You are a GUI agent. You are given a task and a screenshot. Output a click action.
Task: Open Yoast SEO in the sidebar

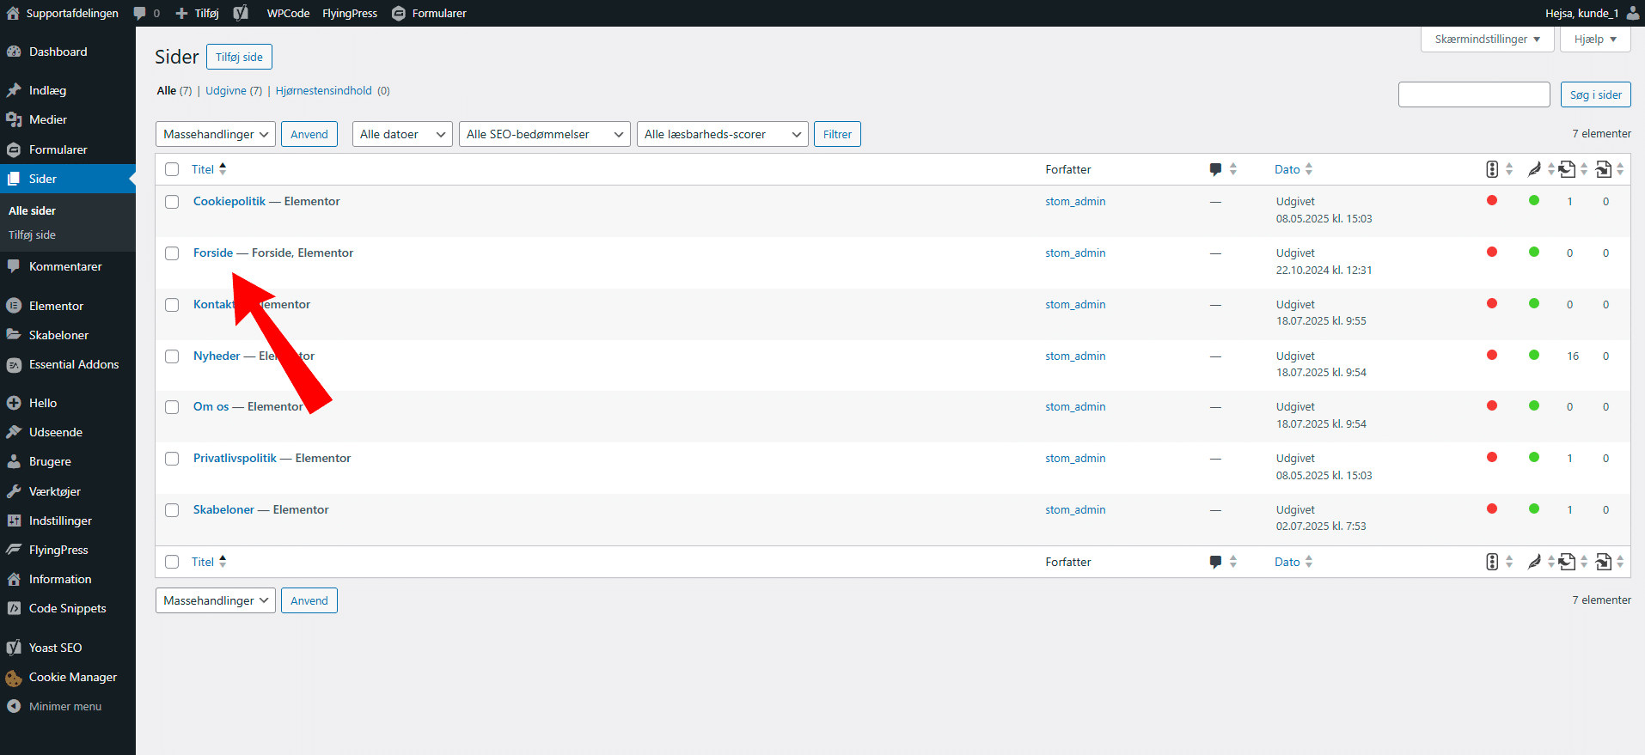click(x=56, y=648)
